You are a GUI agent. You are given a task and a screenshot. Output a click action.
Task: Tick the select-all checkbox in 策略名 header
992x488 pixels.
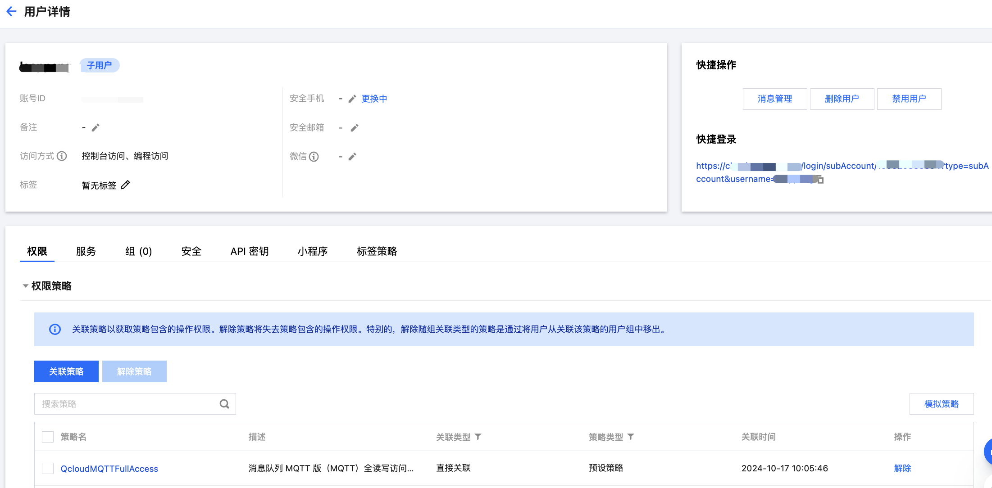(x=48, y=437)
